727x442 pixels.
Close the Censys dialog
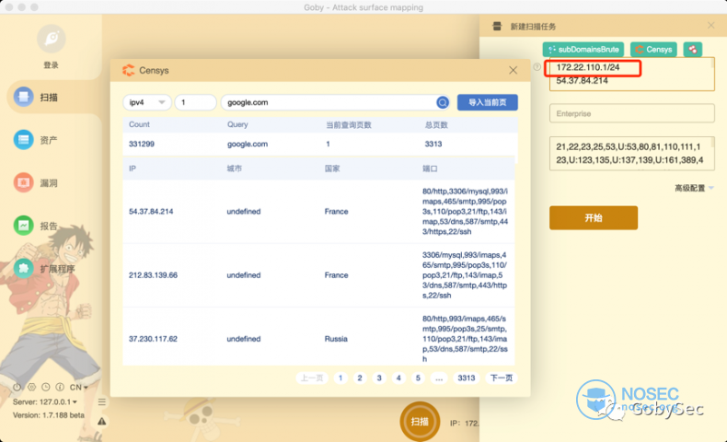tap(513, 70)
